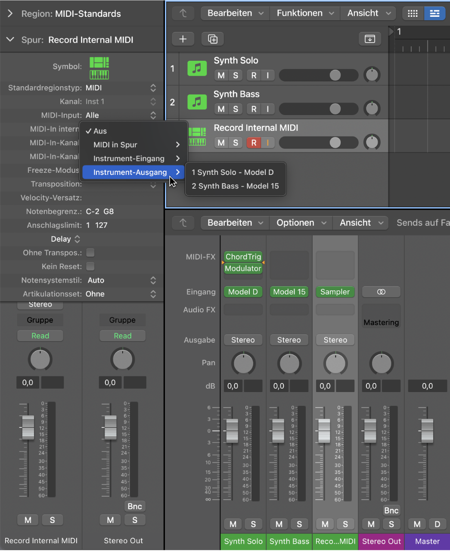Click the add new track plus icon
This screenshot has width=450, height=551.
[183, 39]
